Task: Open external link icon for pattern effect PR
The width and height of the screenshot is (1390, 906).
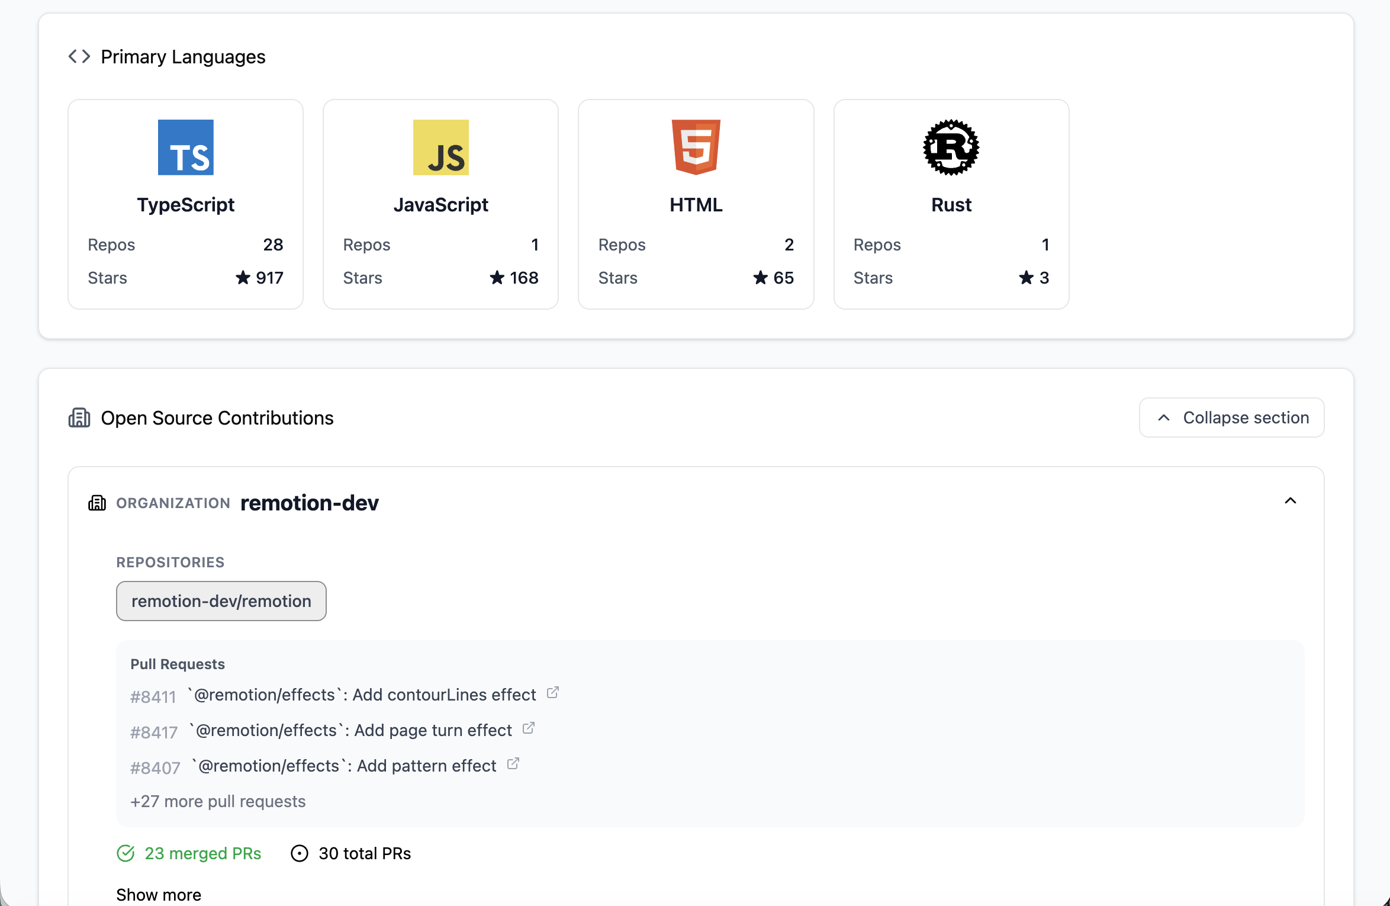Action: (513, 763)
